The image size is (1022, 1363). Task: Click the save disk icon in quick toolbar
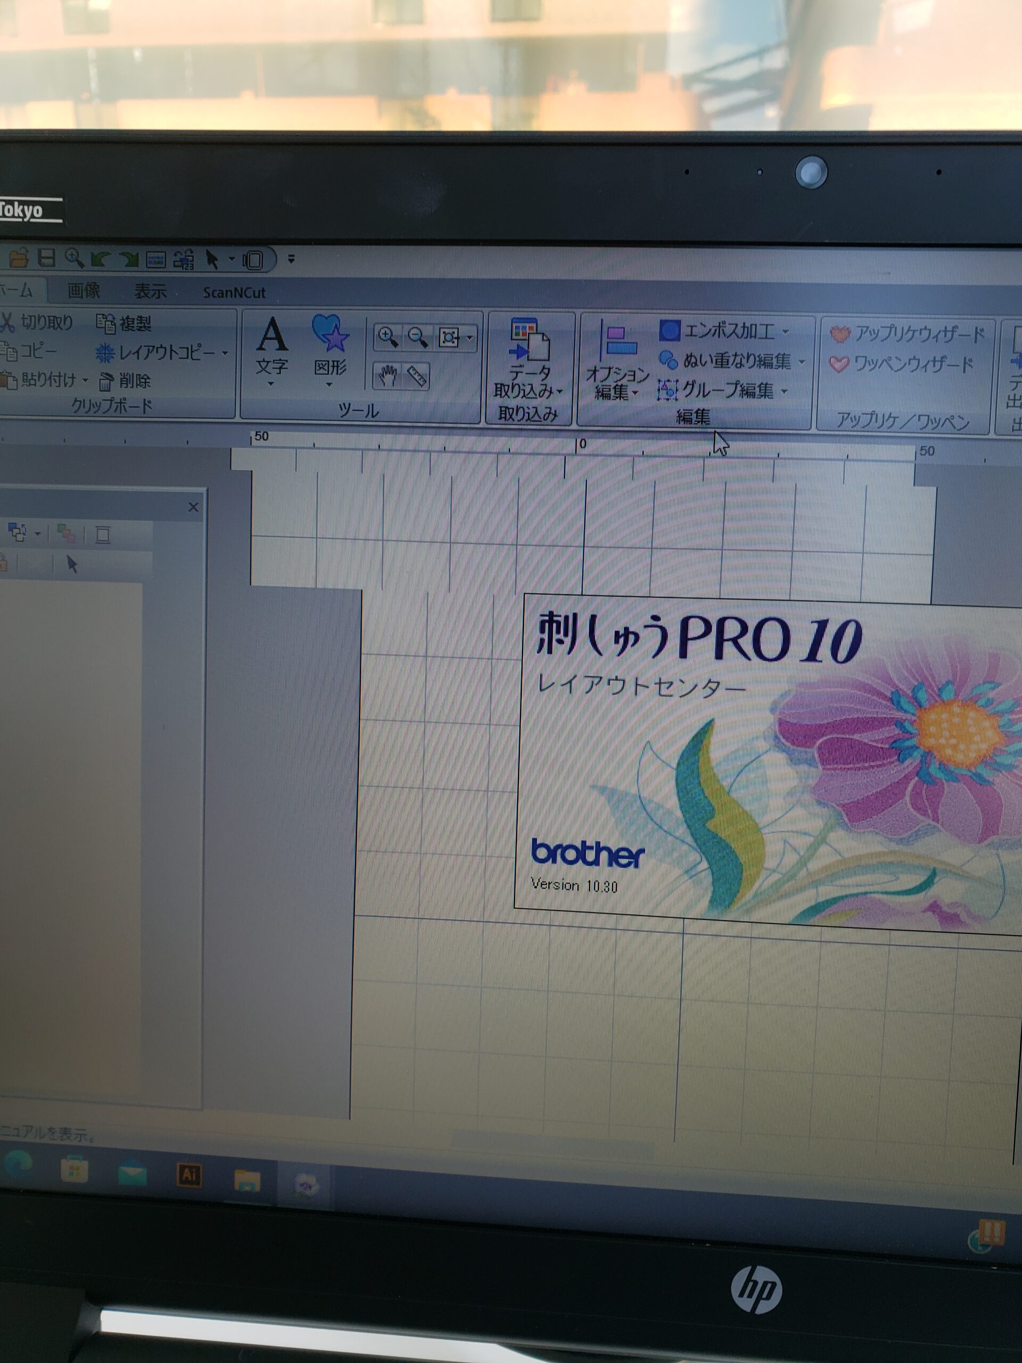46,258
